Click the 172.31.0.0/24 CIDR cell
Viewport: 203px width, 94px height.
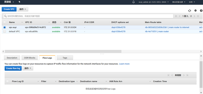(70, 27)
